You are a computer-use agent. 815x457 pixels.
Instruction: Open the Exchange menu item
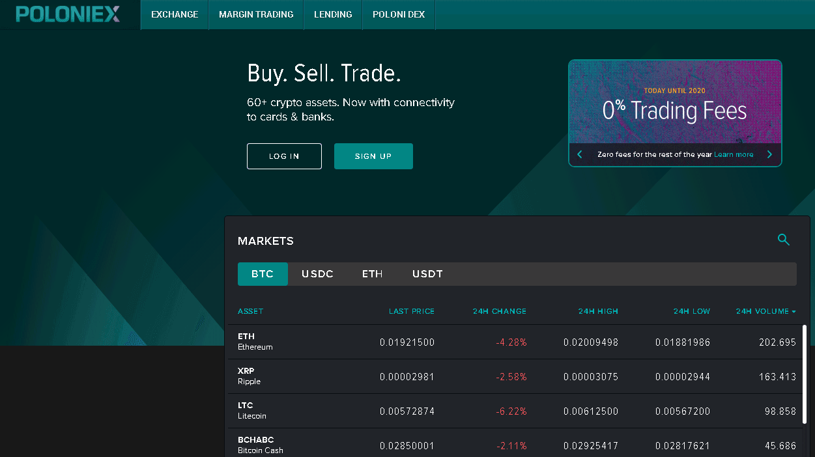(x=175, y=14)
